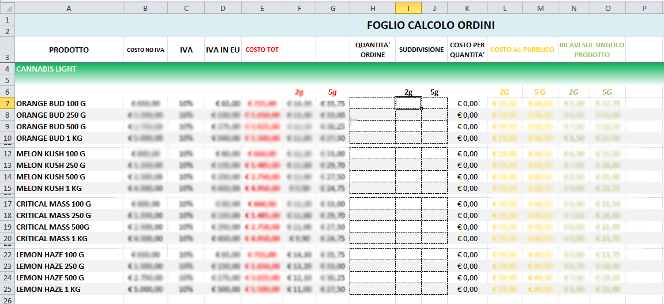Select column P header
Image resolution: width=664 pixels, height=304 pixels.
tap(644, 7)
